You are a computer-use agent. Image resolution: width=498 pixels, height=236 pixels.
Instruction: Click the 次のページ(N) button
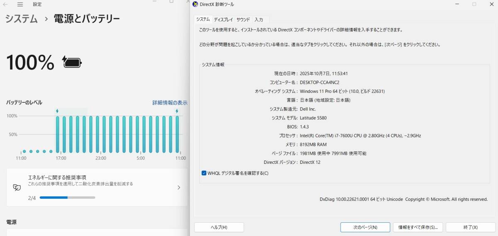(365, 227)
